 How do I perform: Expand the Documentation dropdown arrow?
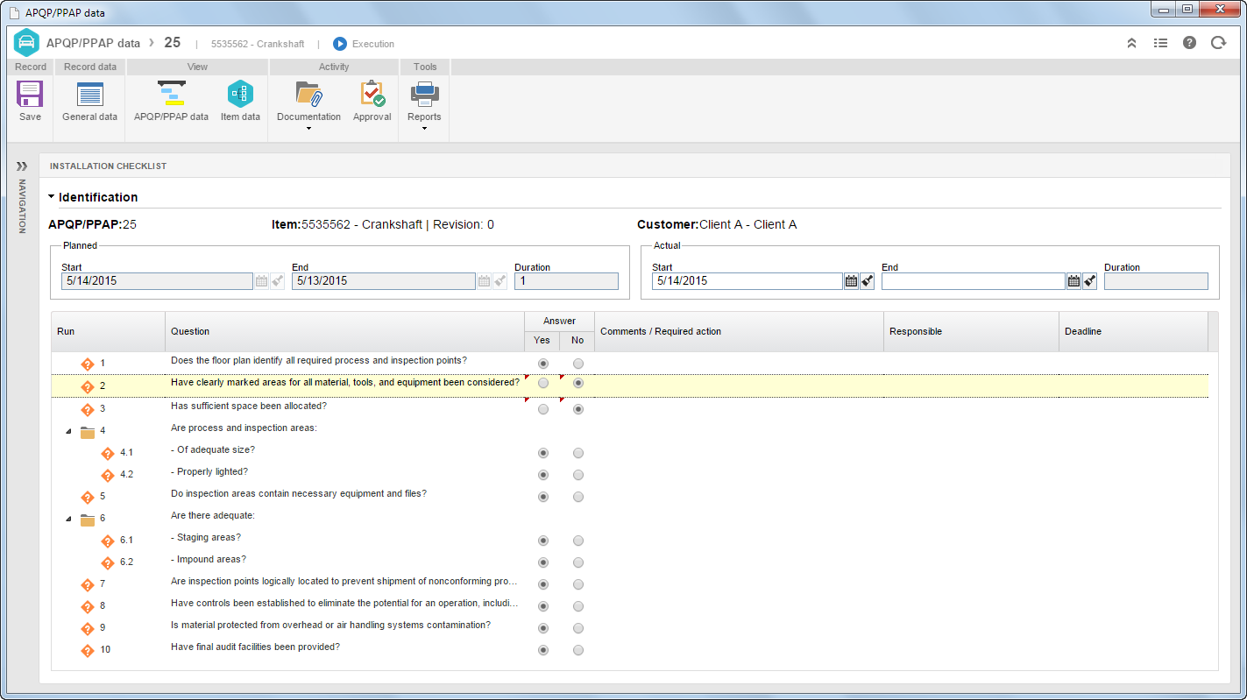point(308,129)
